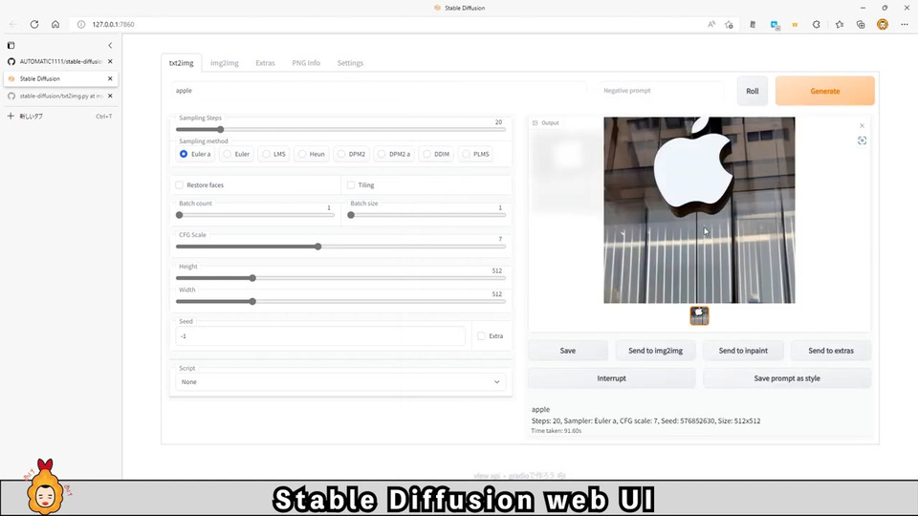Click the Roll button
The height and width of the screenshot is (516, 918).
click(753, 91)
